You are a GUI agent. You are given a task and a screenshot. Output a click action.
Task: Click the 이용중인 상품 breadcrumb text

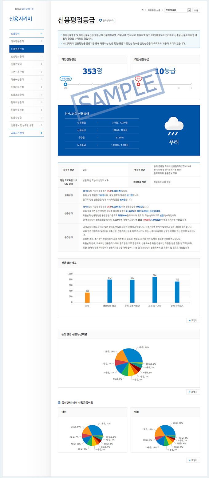coord(154,10)
